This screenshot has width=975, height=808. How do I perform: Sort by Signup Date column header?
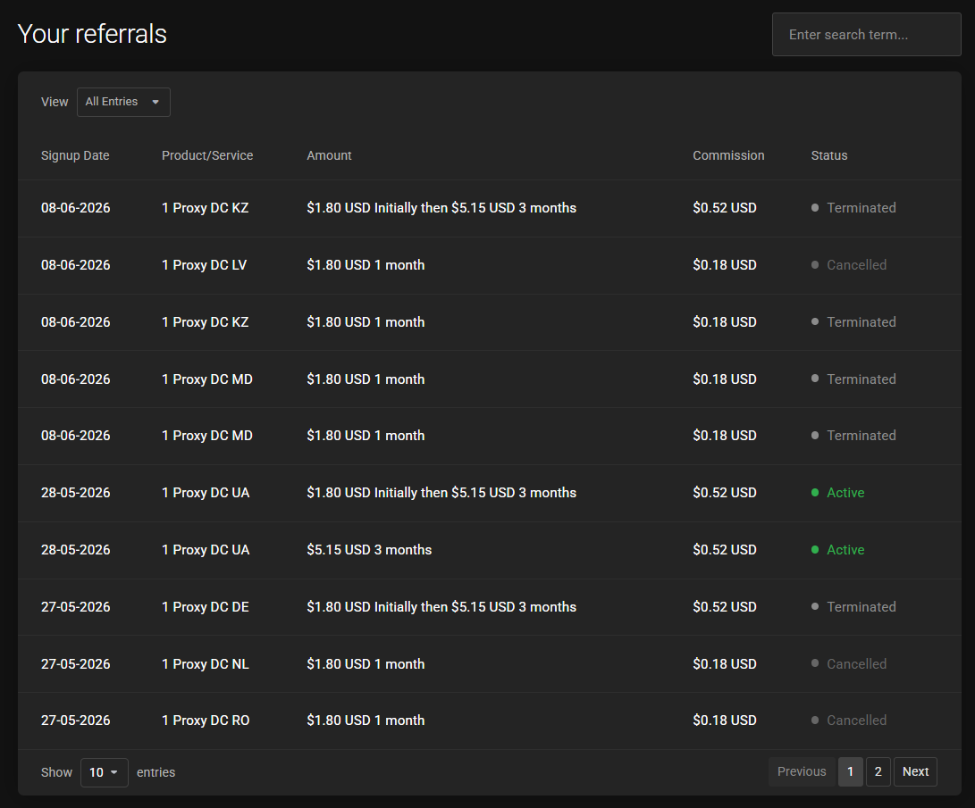click(75, 155)
